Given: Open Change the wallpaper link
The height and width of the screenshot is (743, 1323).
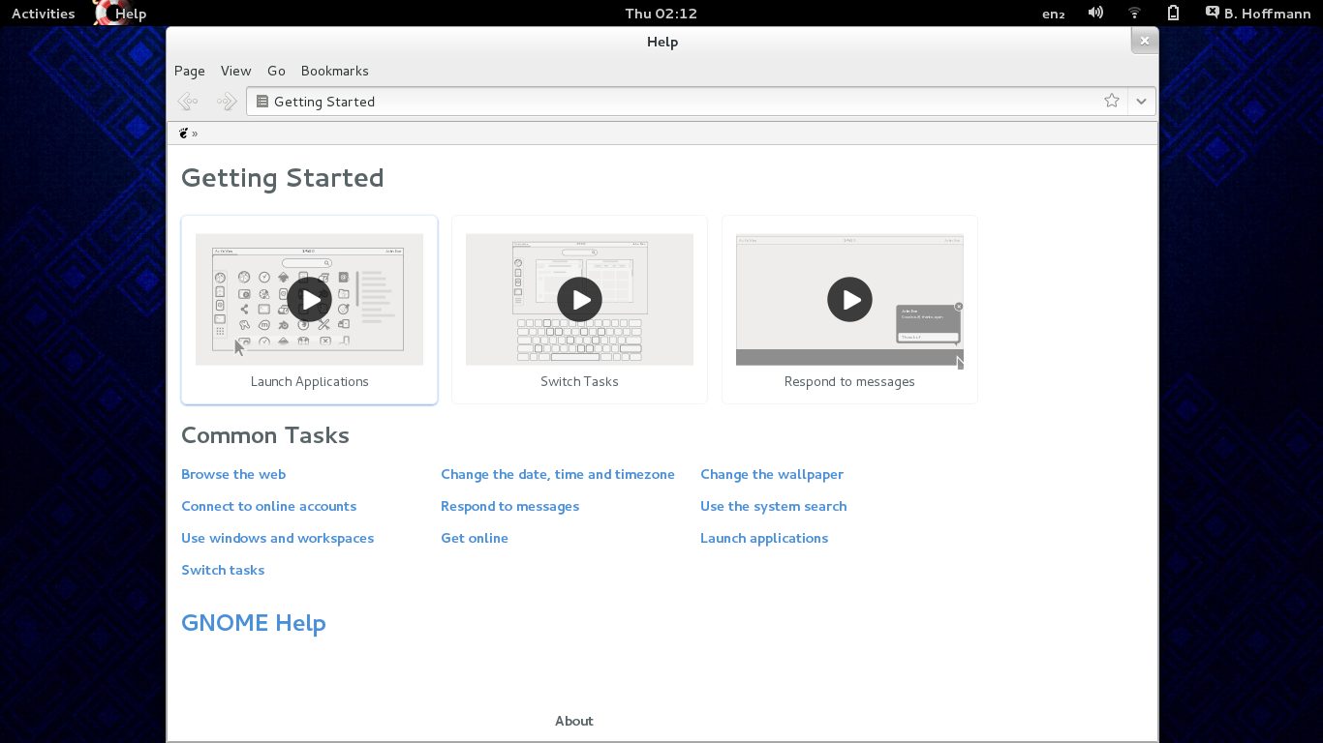Looking at the screenshot, I should [x=772, y=474].
